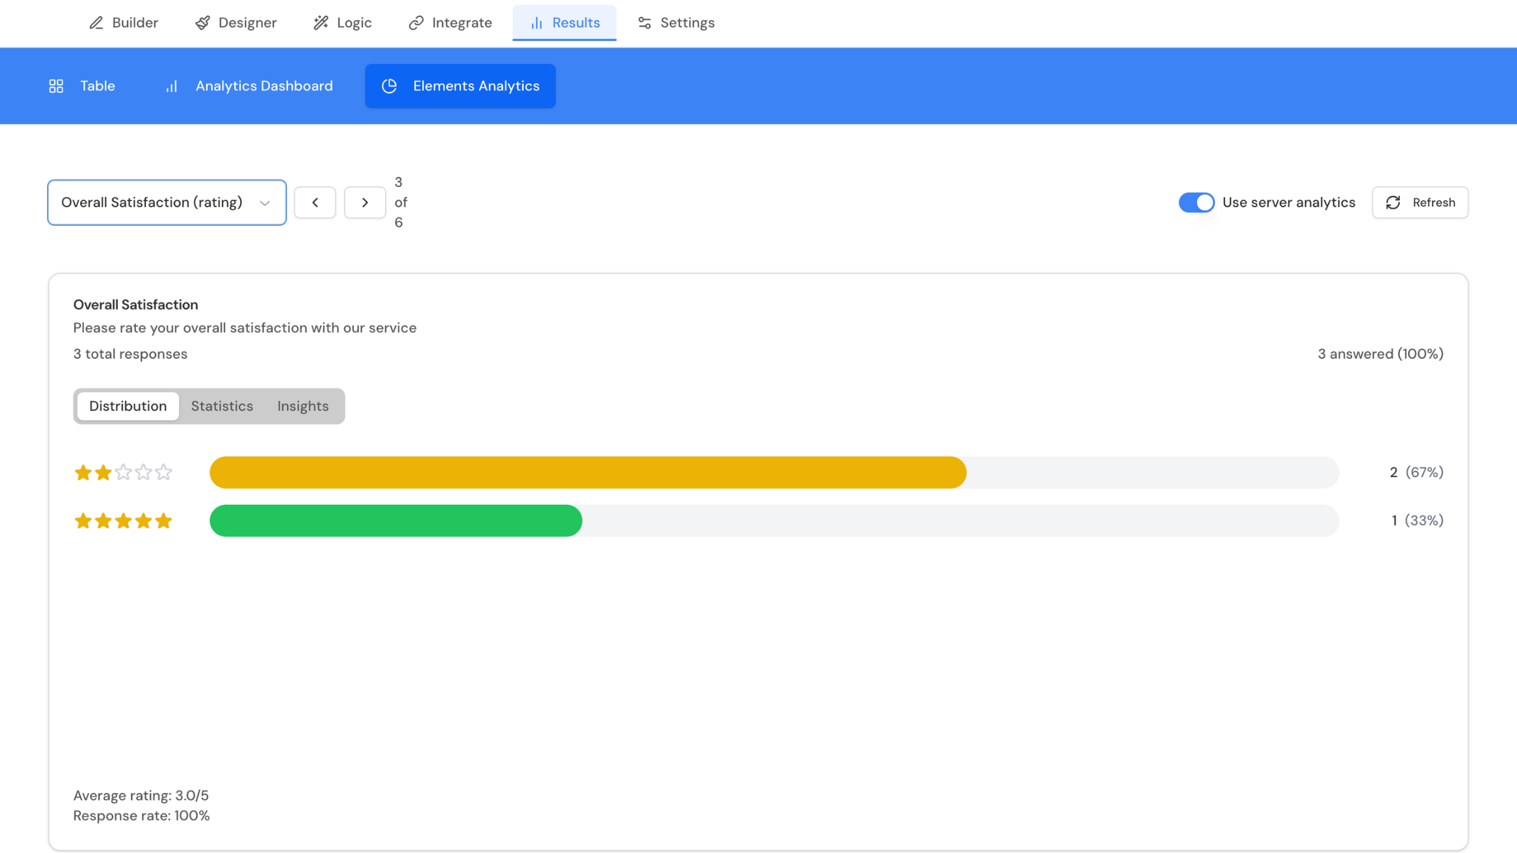Image resolution: width=1517 pixels, height=853 pixels.
Task: Switch to the Statistics tab
Action: coord(222,406)
